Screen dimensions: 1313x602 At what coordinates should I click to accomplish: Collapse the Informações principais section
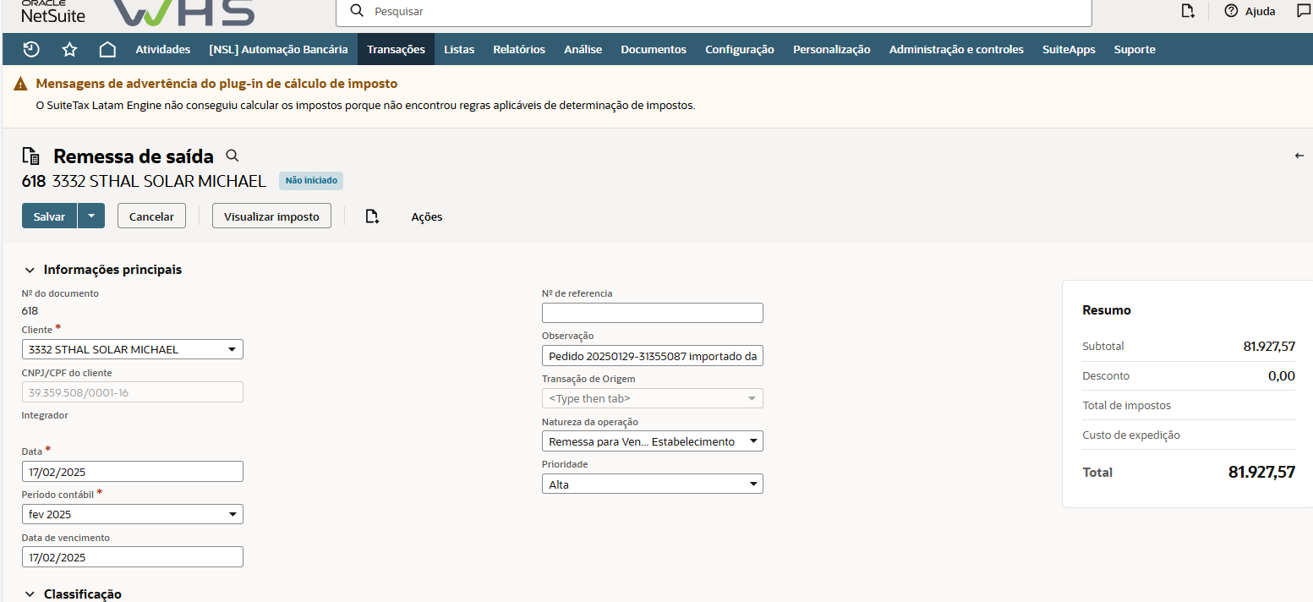(x=30, y=270)
